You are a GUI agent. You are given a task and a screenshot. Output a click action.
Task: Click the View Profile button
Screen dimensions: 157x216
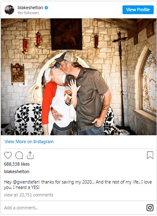(x=138, y=10)
